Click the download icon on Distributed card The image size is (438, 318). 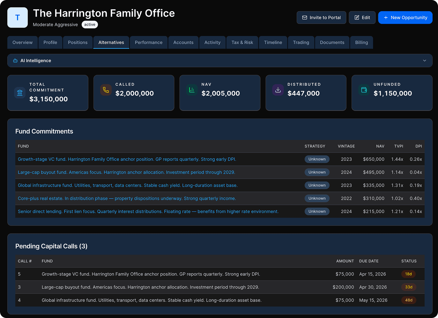[278, 90]
